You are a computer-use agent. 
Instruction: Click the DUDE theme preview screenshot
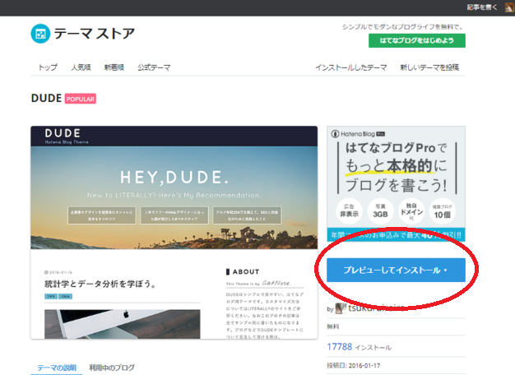(x=174, y=233)
